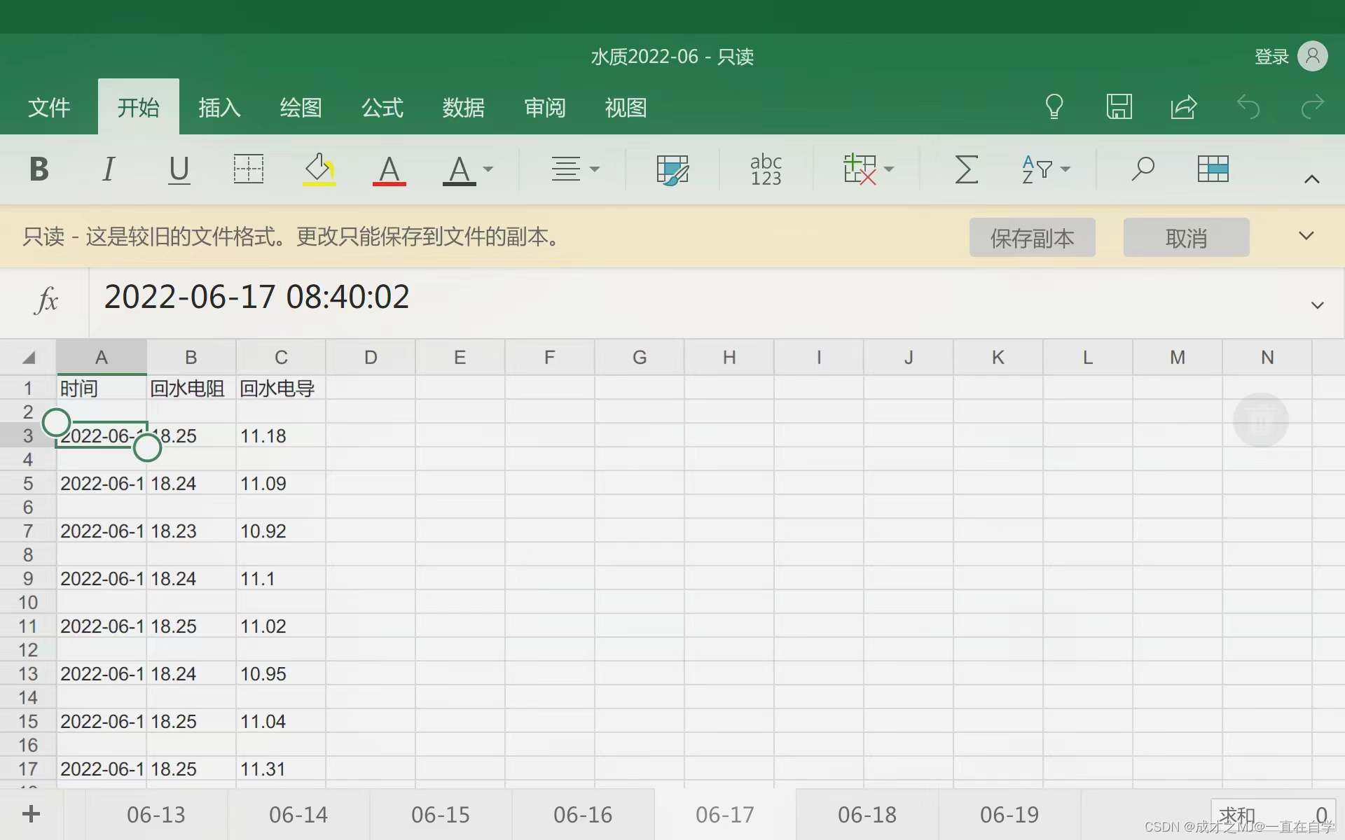The width and height of the screenshot is (1345, 840).
Task: Open the 06-19 sheet tab
Action: (1009, 814)
